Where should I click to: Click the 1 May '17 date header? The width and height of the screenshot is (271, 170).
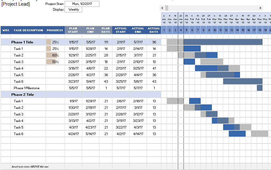pyautogui.click(x=260, y=19)
